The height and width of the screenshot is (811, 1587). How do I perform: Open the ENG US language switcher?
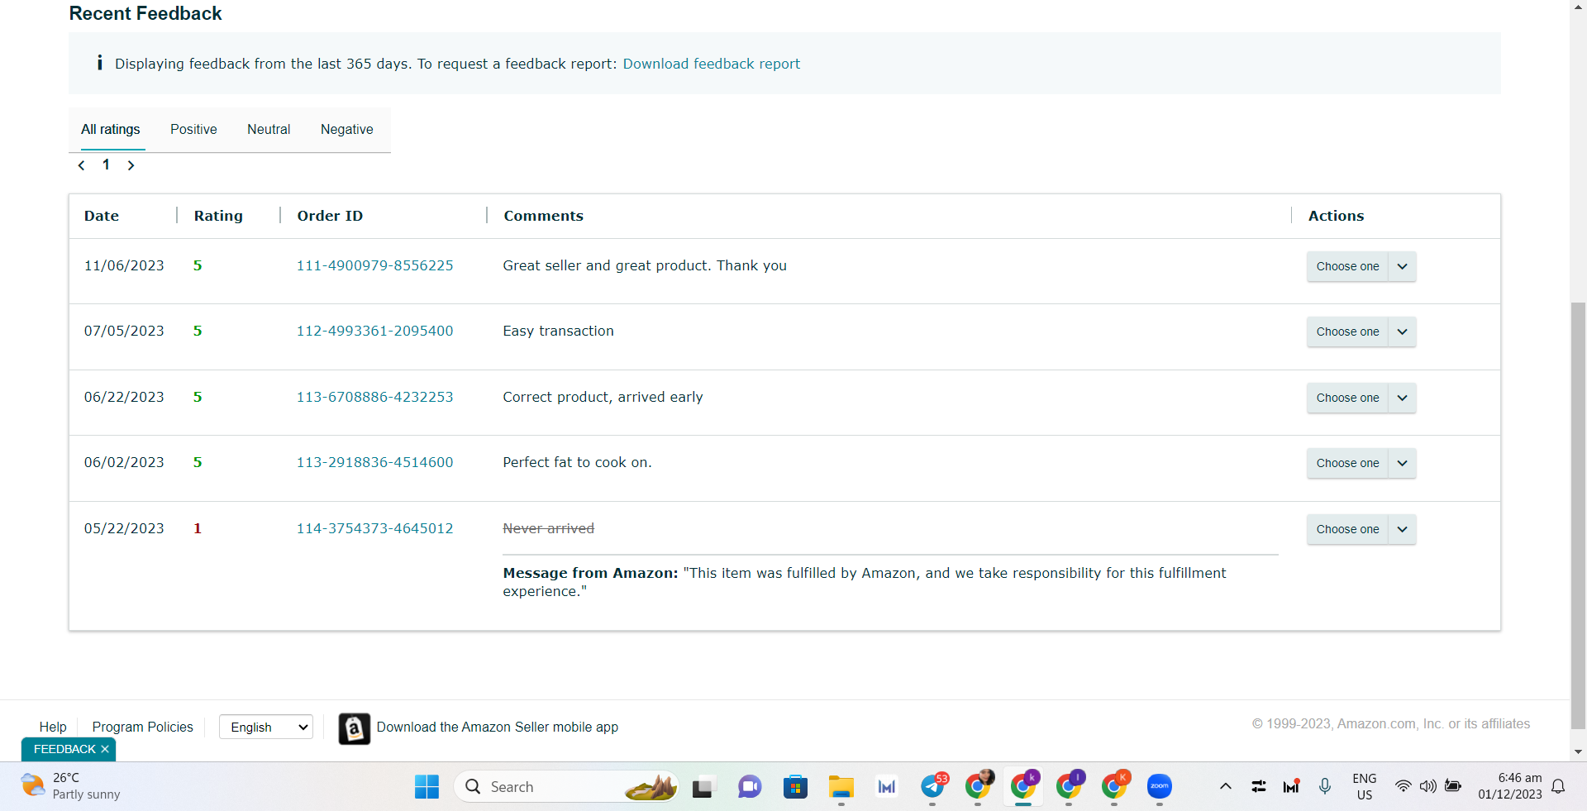click(1364, 786)
